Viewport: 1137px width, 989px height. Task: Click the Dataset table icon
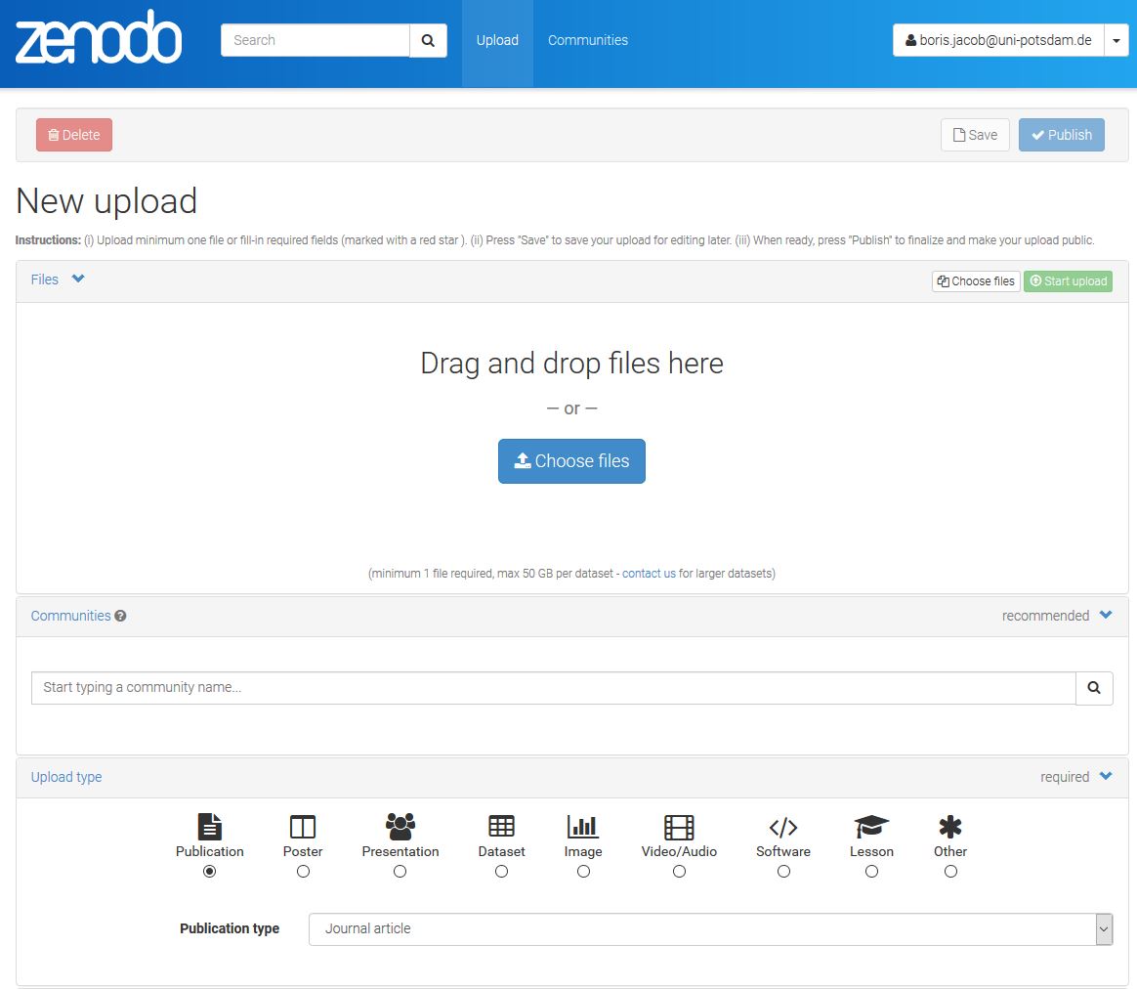coord(501,827)
